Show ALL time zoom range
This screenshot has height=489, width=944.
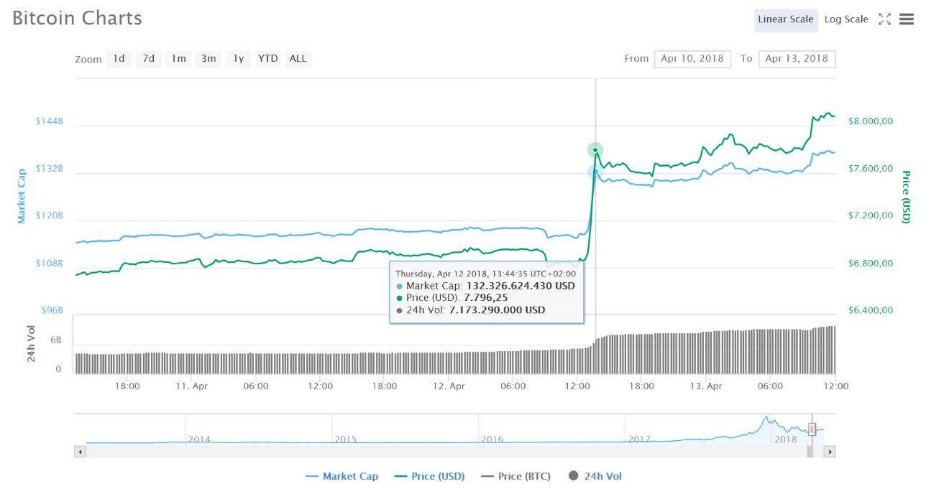click(298, 58)
